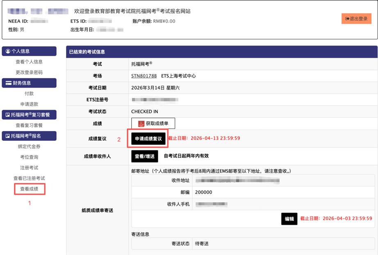Click the 性别: 男 text
This screenshot has width=378, height=255.
coord(16,29)
